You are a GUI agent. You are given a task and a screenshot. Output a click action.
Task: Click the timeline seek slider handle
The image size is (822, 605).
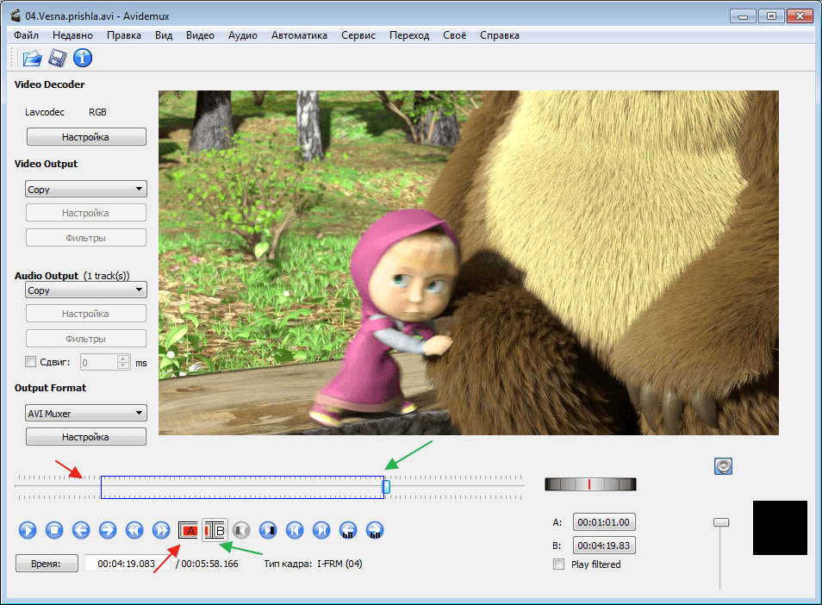pyautogui.click(x=386, y=487)
